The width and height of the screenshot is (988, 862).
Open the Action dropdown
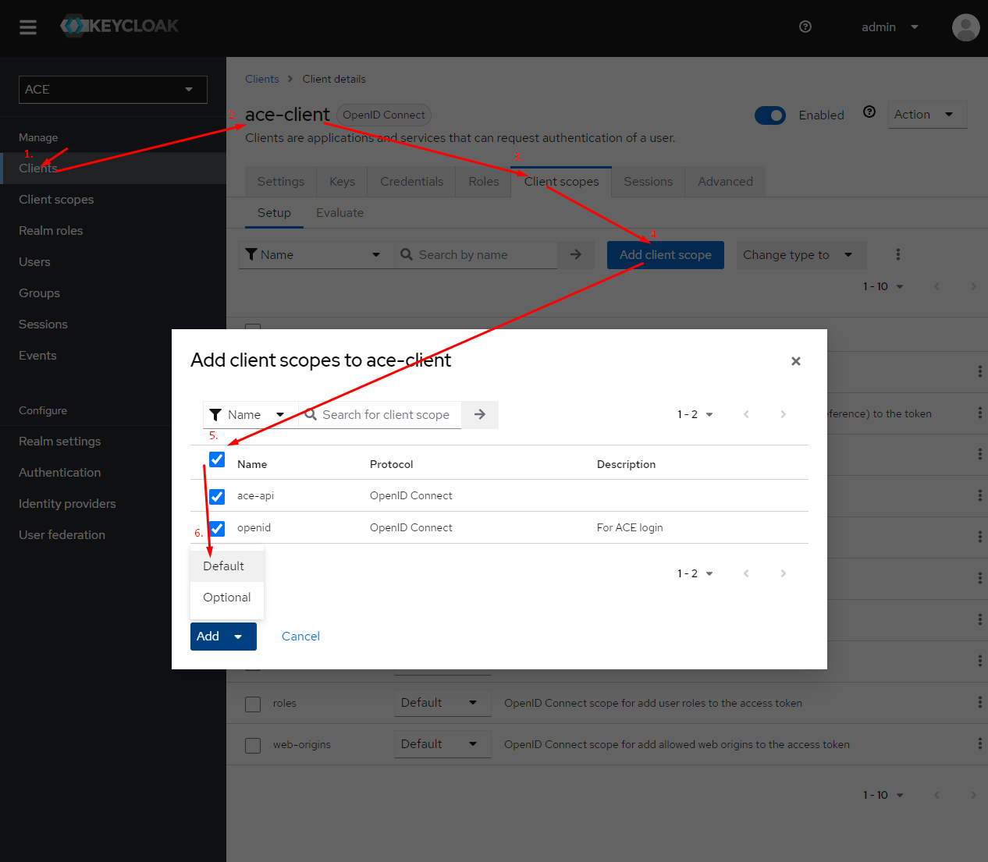(927, 115)
